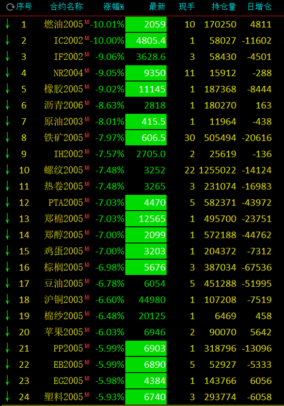Screen dimensions: 284x406
Task: Click the 现手 column header
Action: pyautogui.click(x=186, y=7)
